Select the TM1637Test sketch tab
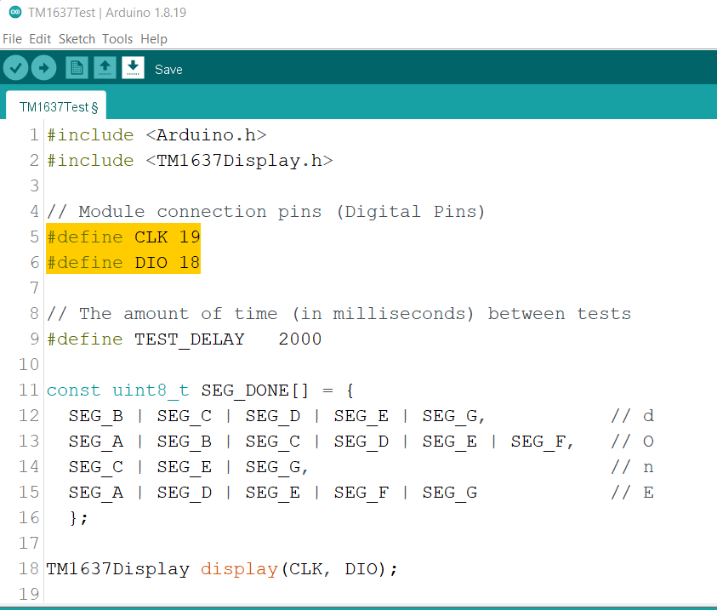The width and height of the screenshot is (717, 610). click(x=56, y=106)
